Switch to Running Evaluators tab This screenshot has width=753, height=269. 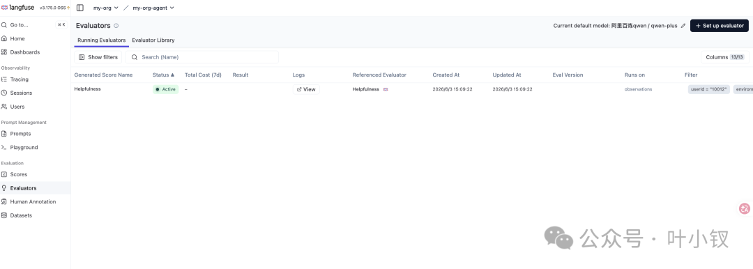[101, 40]
